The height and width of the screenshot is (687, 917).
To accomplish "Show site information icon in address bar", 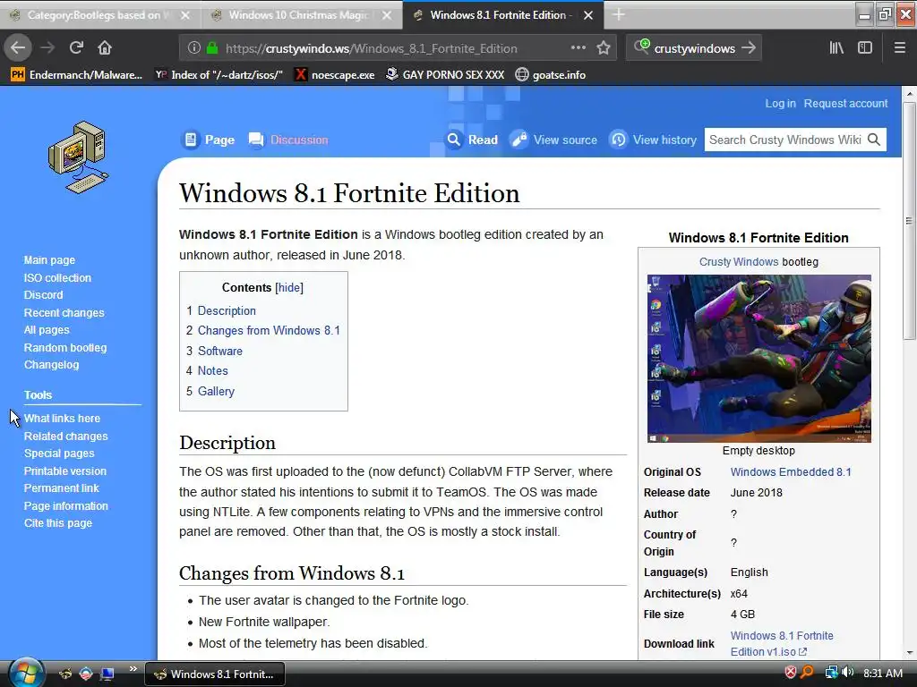I will (x=194, y=48).
